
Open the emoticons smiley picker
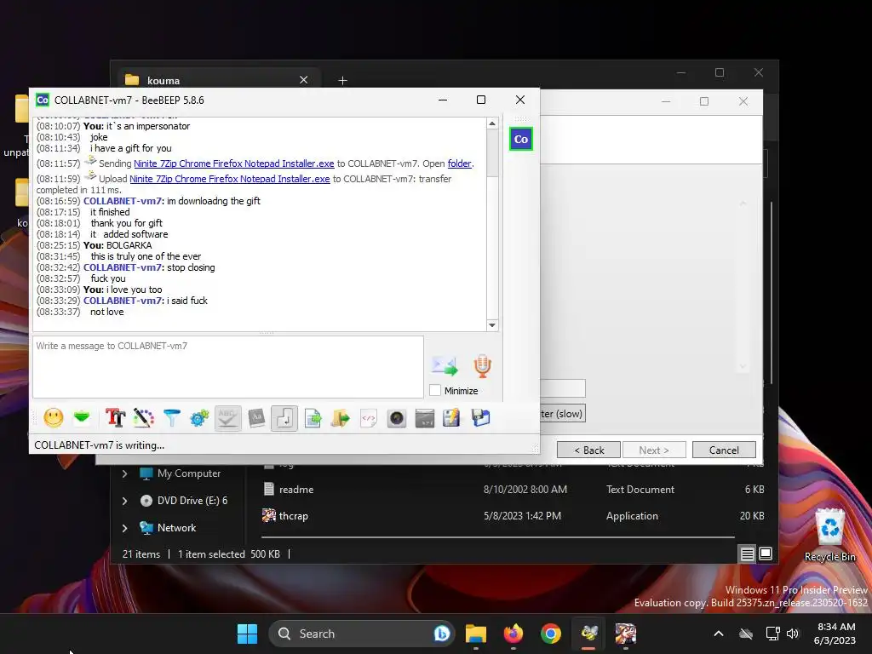[x=54, y=417]
